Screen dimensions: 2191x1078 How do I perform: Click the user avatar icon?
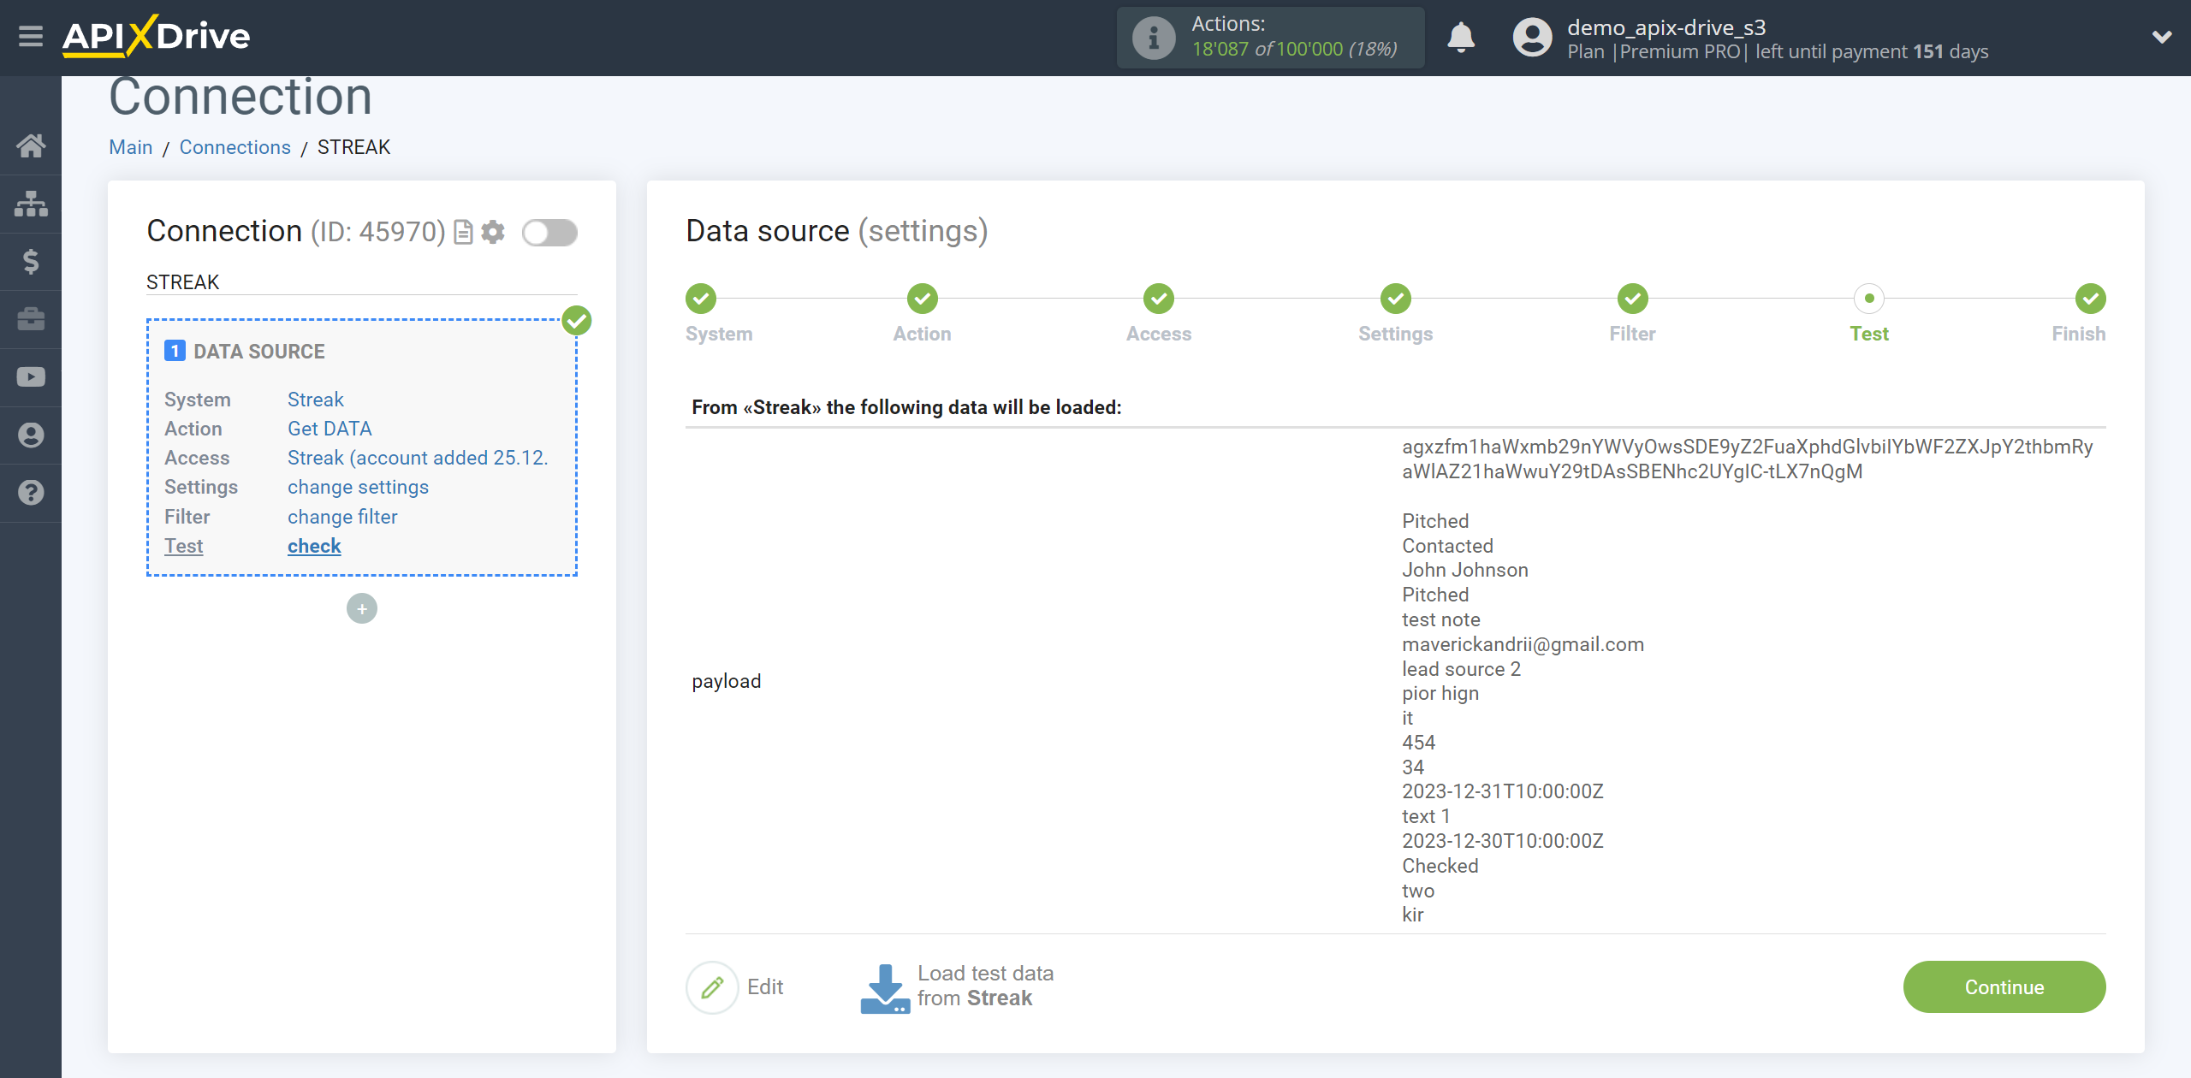[x=1532, y=38]
